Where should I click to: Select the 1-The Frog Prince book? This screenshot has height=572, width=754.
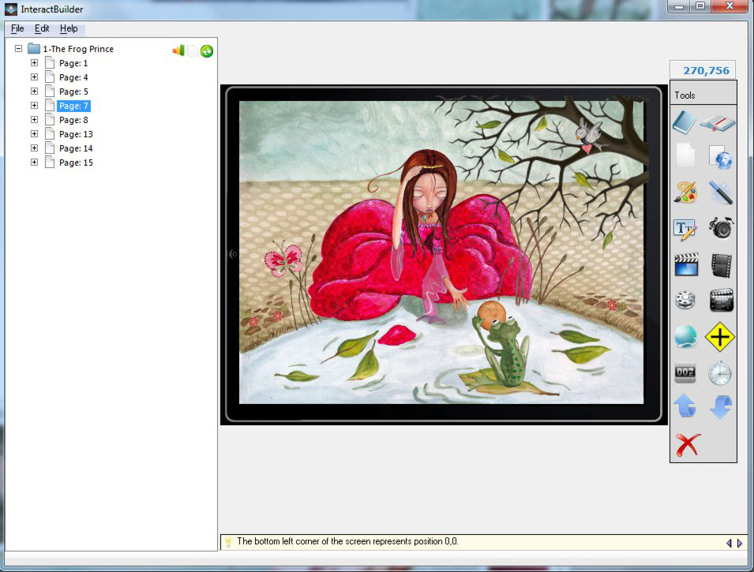pyautogui.click(x=78, y=49)
